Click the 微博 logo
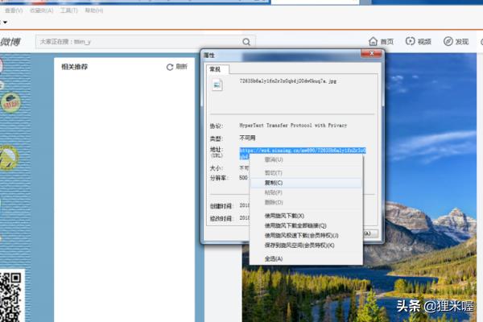Screen dimensions: 483x322 pyautogui.click(x=10, y=42)
